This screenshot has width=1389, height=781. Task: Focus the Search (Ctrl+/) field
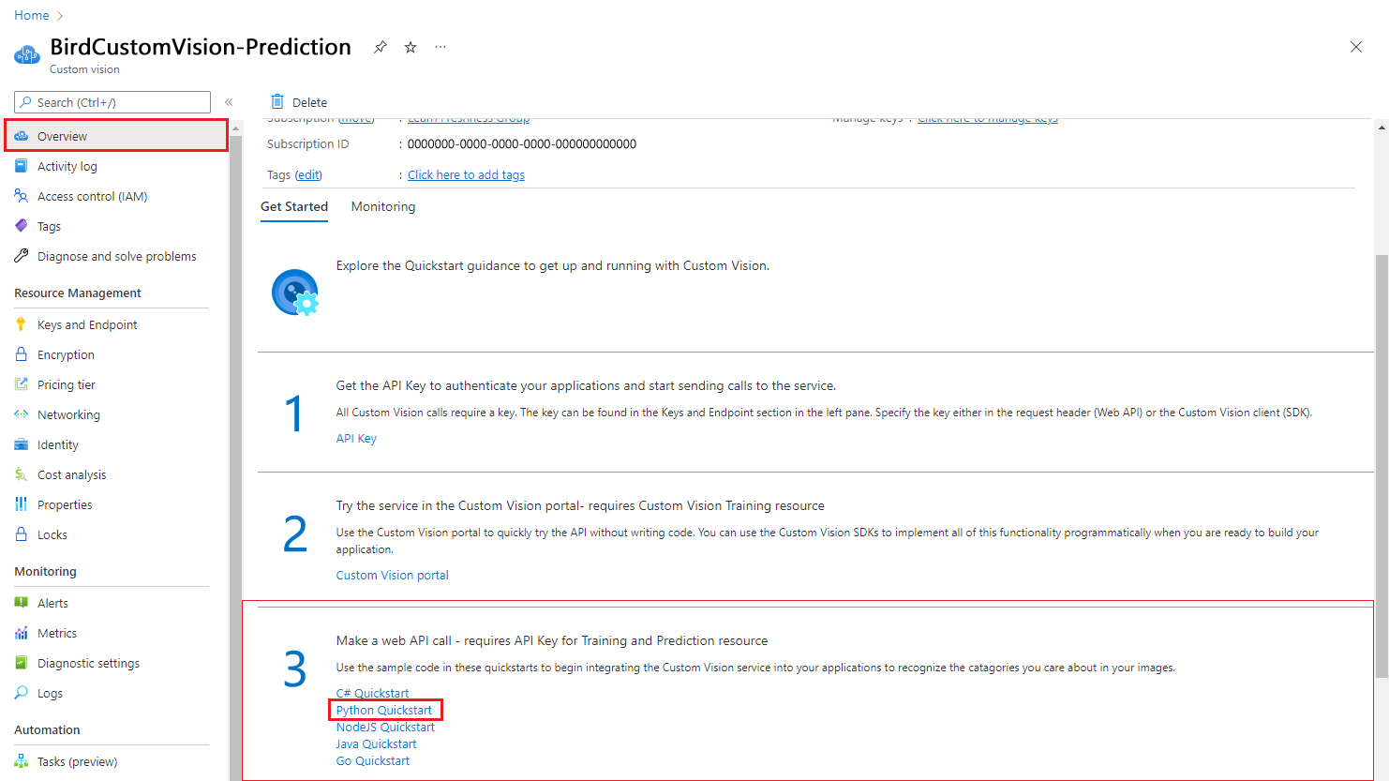click(112, 102)
